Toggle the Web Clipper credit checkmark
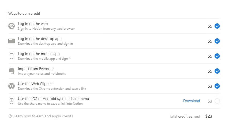Image resolution: width=229 pixels, height=127 pixels. click(x=217, y=86)
